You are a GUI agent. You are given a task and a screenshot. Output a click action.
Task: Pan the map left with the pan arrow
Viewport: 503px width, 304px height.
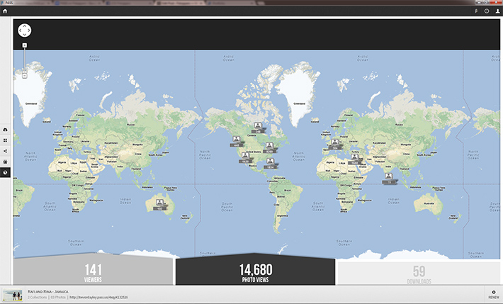click(20, 30)
